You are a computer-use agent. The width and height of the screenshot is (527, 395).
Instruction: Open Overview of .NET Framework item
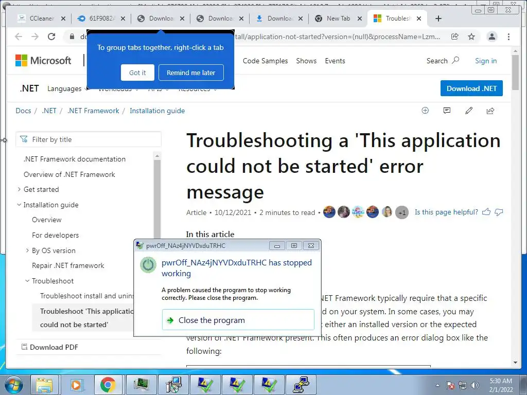click(x=69, y=174)
